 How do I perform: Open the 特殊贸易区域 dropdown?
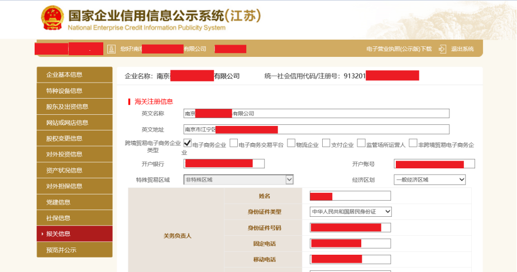238,179
